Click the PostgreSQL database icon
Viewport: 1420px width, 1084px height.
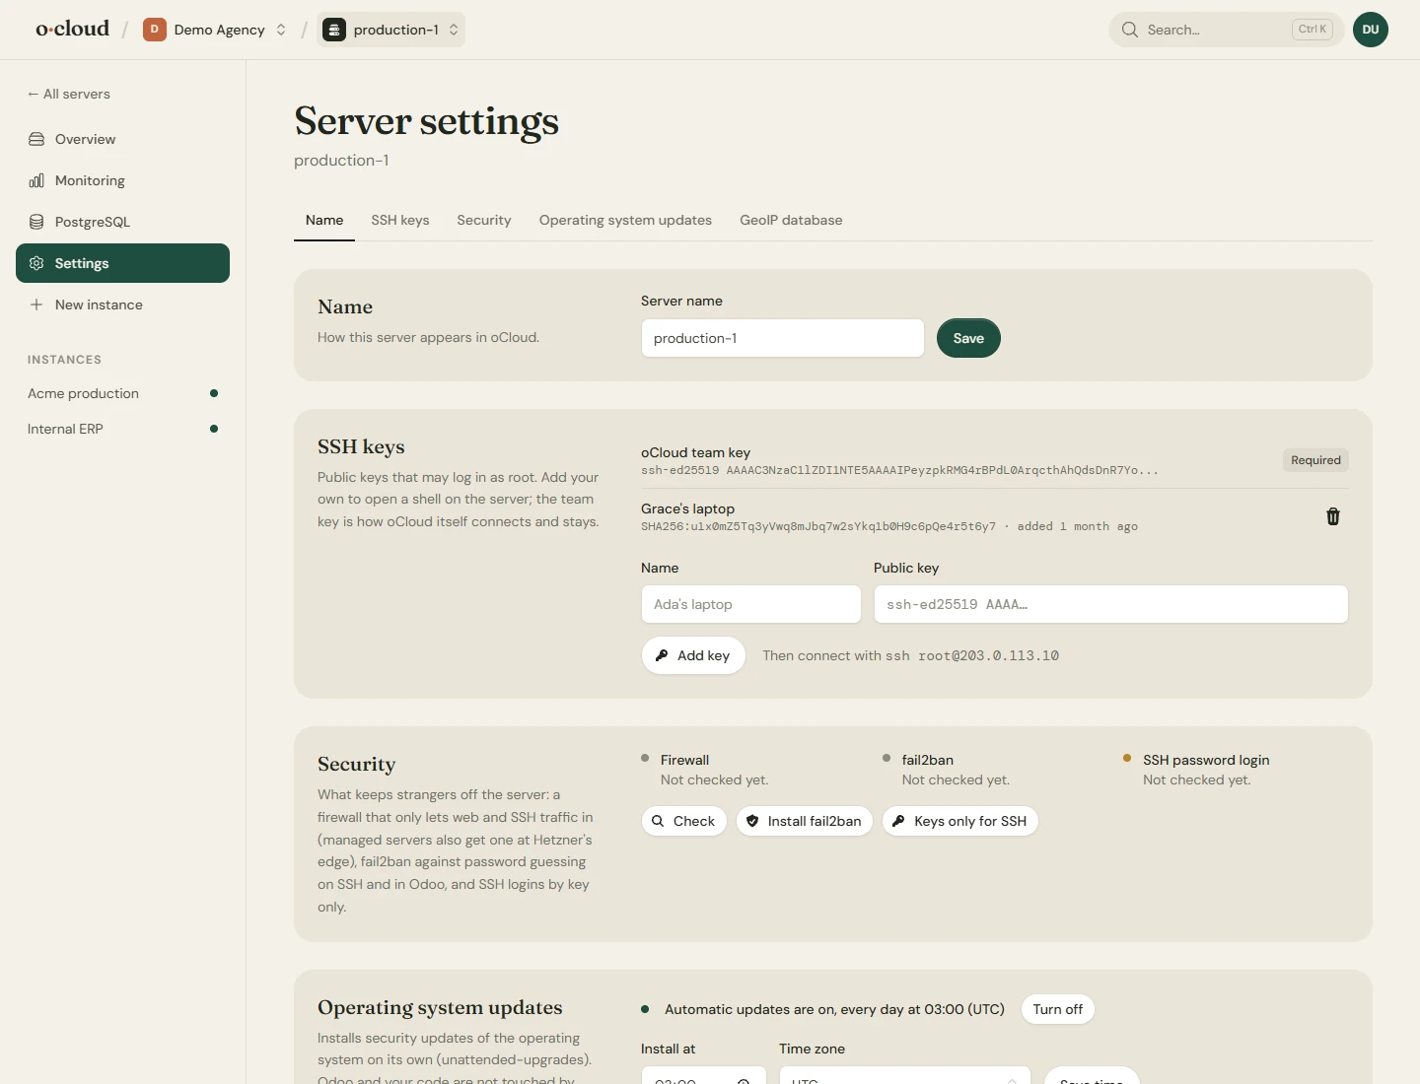(x=36, y=222)
